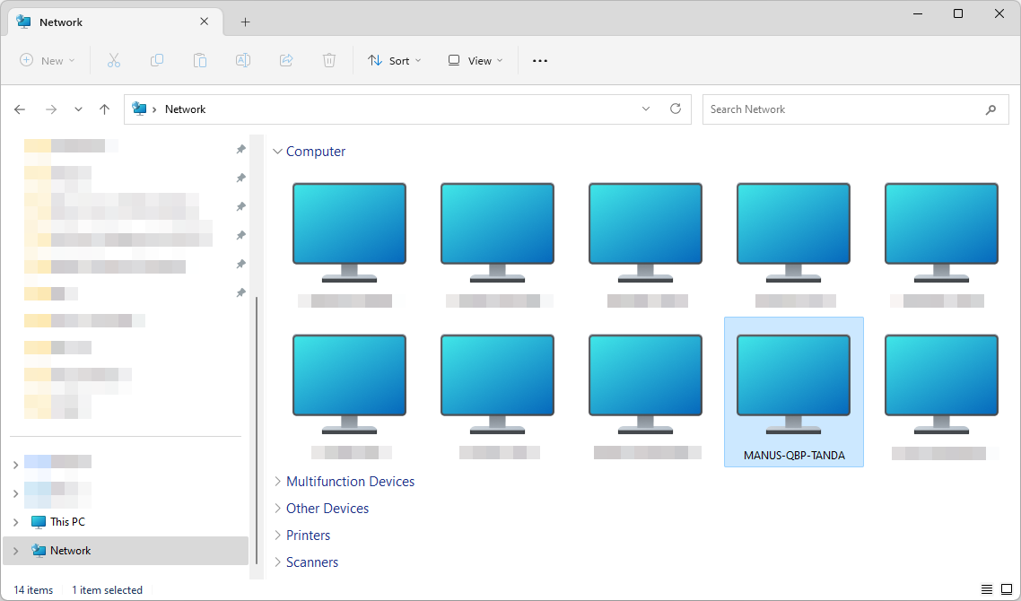This screenshot has width=1021, height=601.
Task: Refresh the Network folder view
Action: tap(676, 109)
